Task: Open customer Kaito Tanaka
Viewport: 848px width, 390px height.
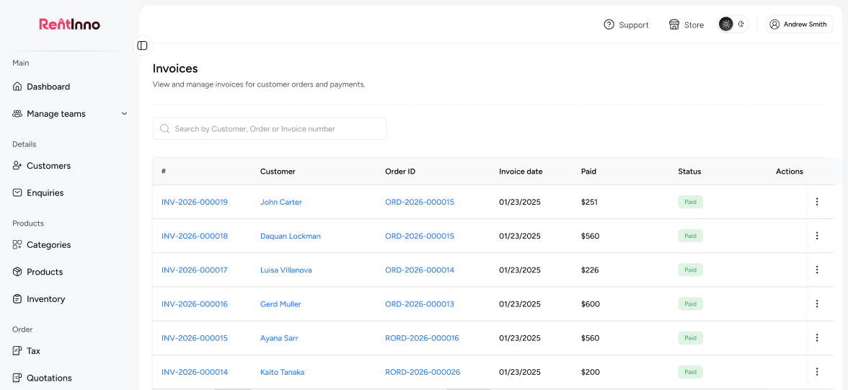Action: click(283, 372)
